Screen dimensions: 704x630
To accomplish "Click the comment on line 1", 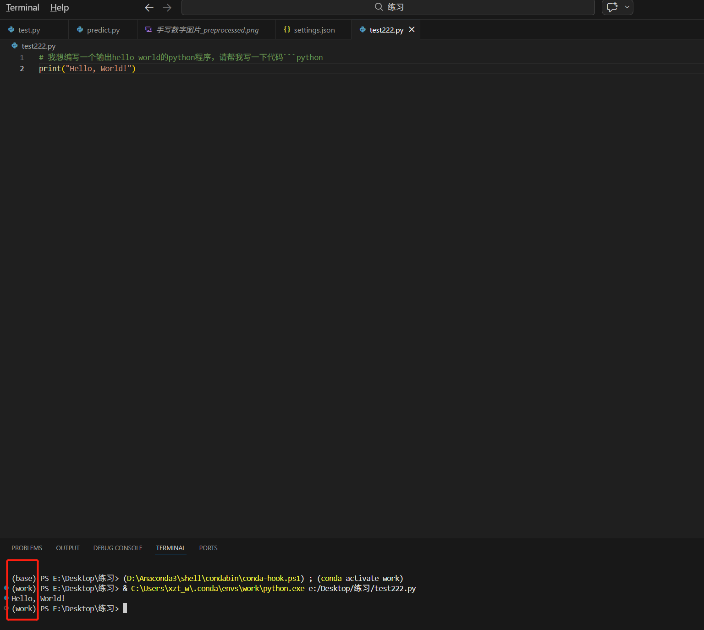I will pos(181,58).
